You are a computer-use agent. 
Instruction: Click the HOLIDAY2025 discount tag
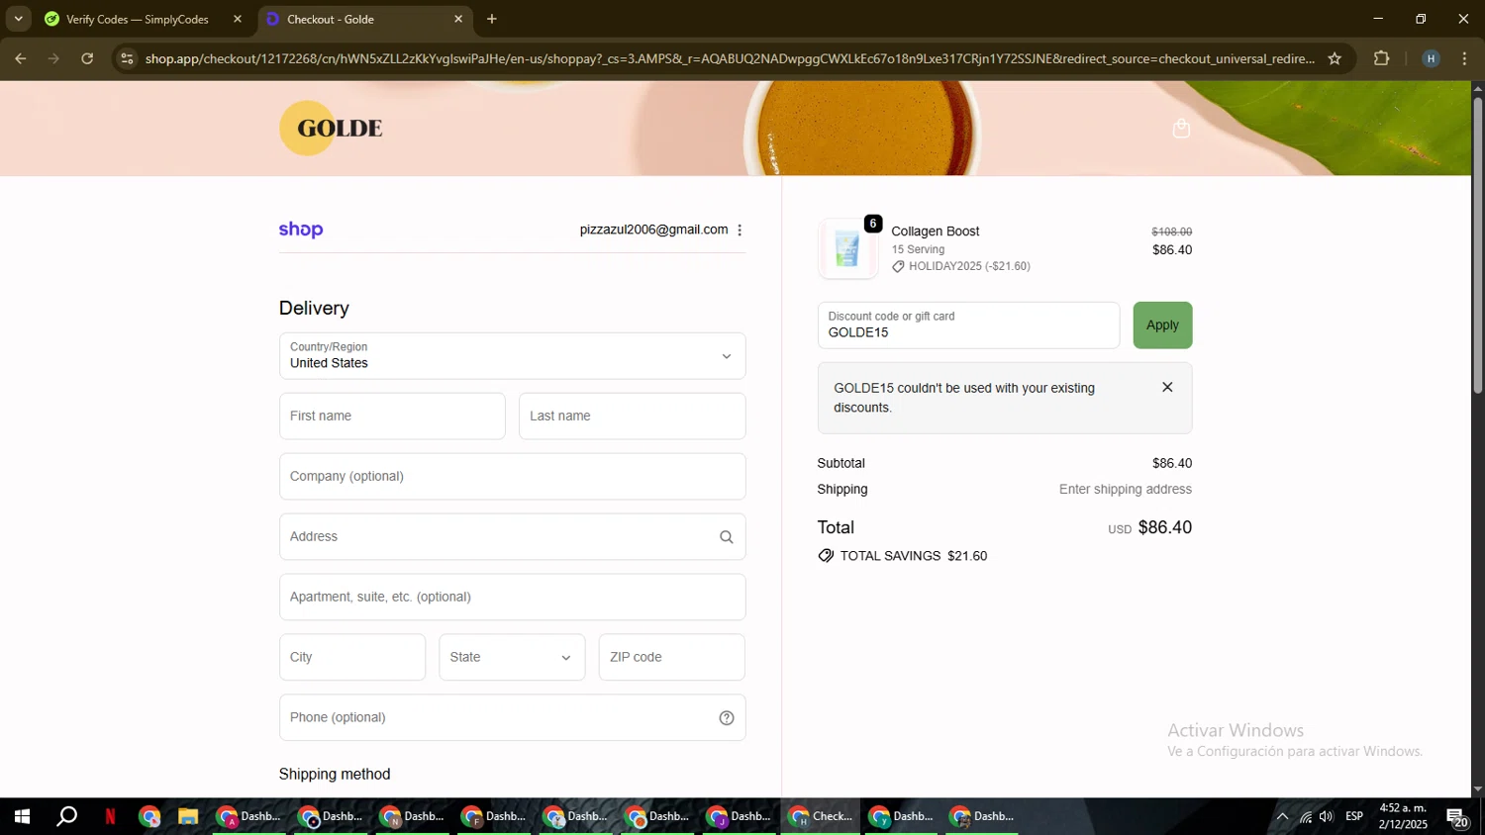(x=961, y=266)
